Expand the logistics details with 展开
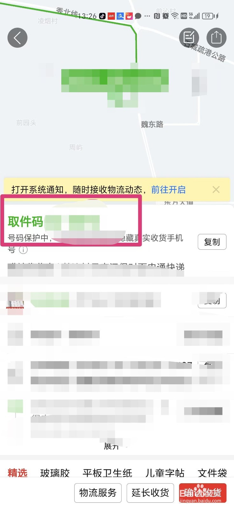 point(111,446)
